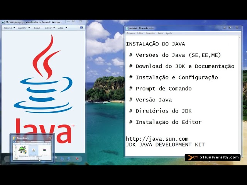The width and height of the screenshot is (247, 185).
Task: Click the line '# Versões do Java (SE,EE,ME)'
Action: pyautogui.click(x=175, y=55)
